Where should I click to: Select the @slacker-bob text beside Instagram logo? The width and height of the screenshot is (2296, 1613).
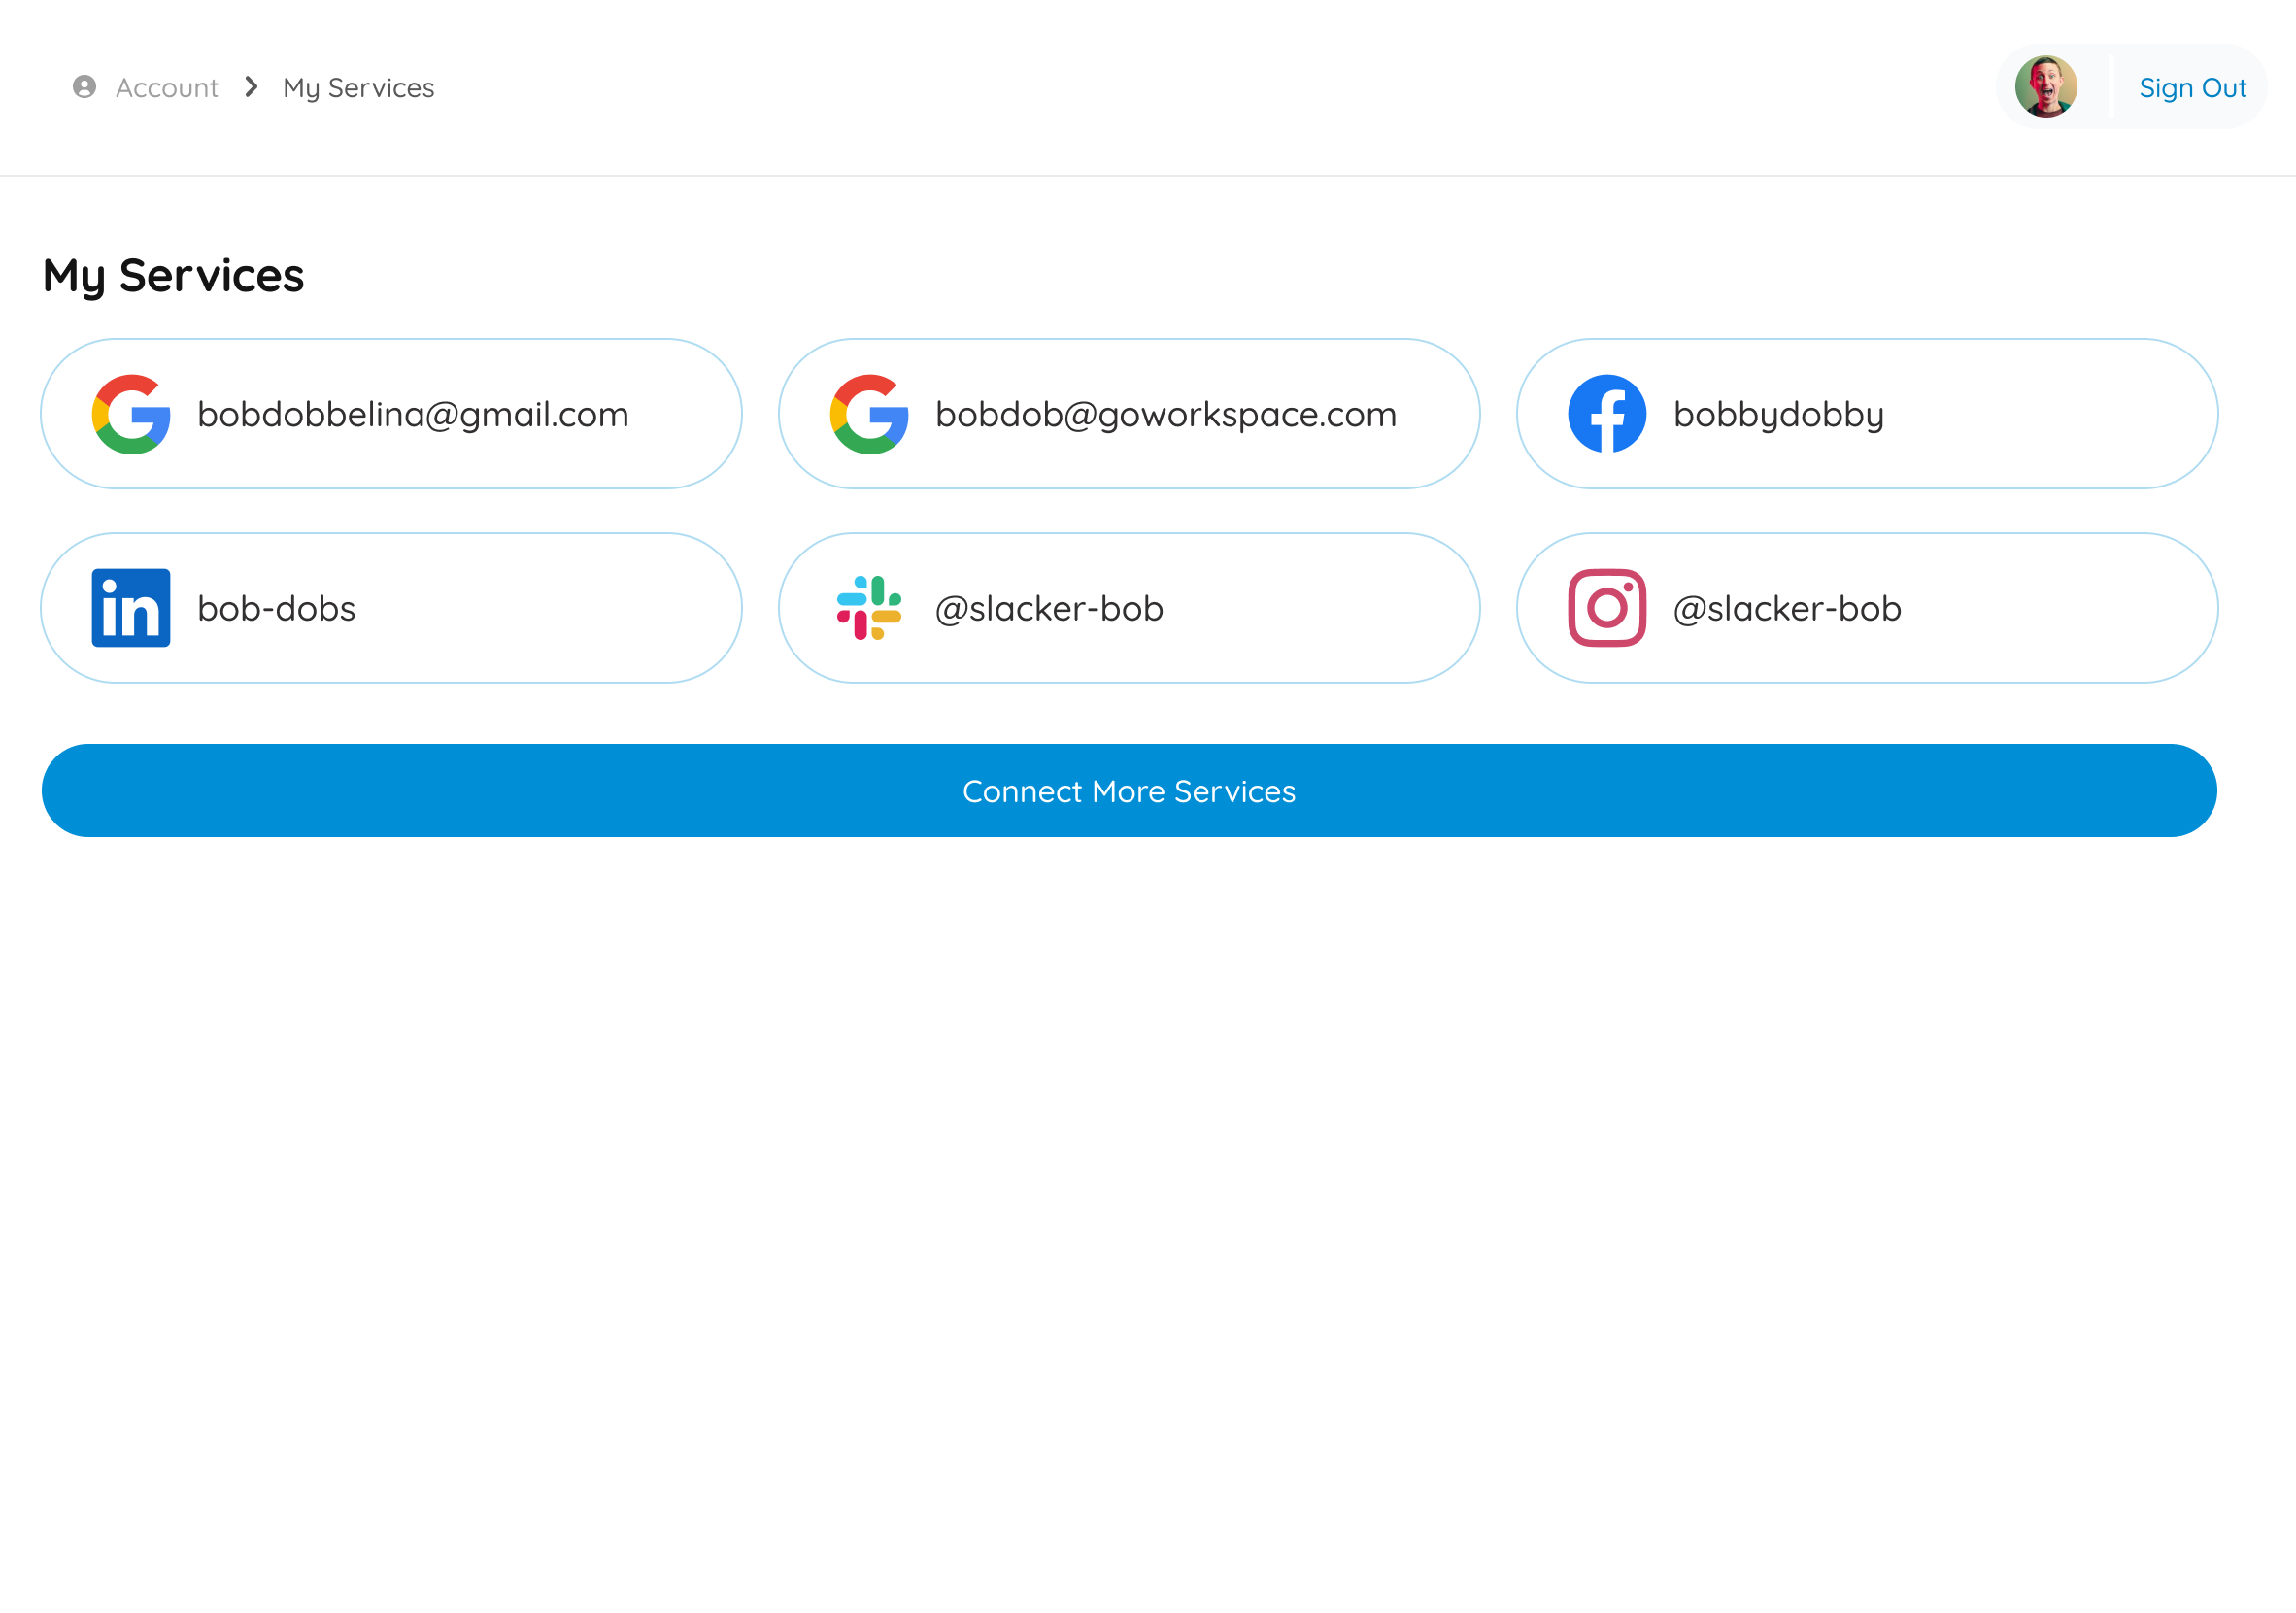pos(1787,608)
